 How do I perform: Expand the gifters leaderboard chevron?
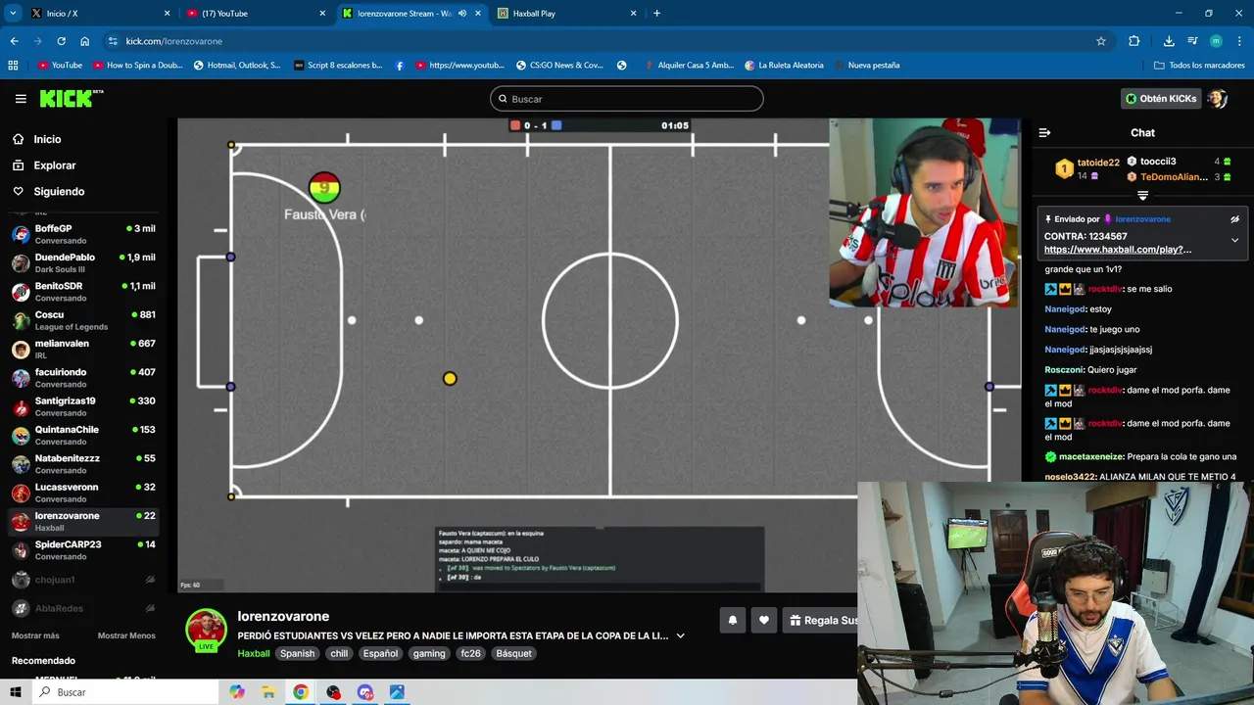pos(1142,196)
